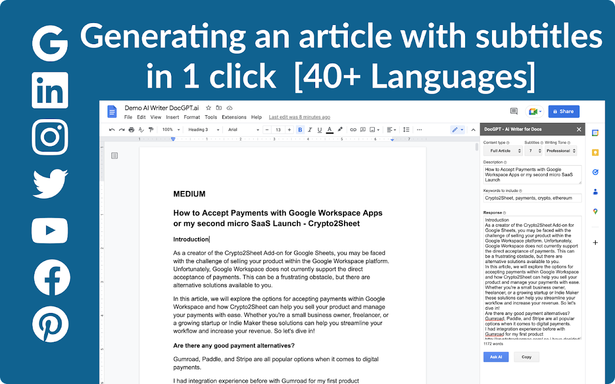The height and width of the screenshot is (384, 615).
Task: Open the Insert menu
Action: coord(172,117)
